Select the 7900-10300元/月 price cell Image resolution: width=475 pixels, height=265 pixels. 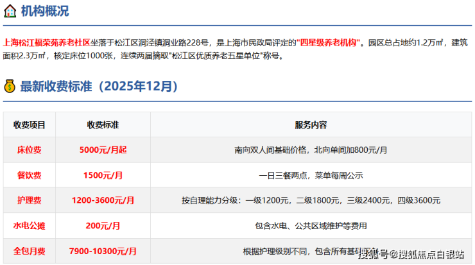(x=103, y=251)
